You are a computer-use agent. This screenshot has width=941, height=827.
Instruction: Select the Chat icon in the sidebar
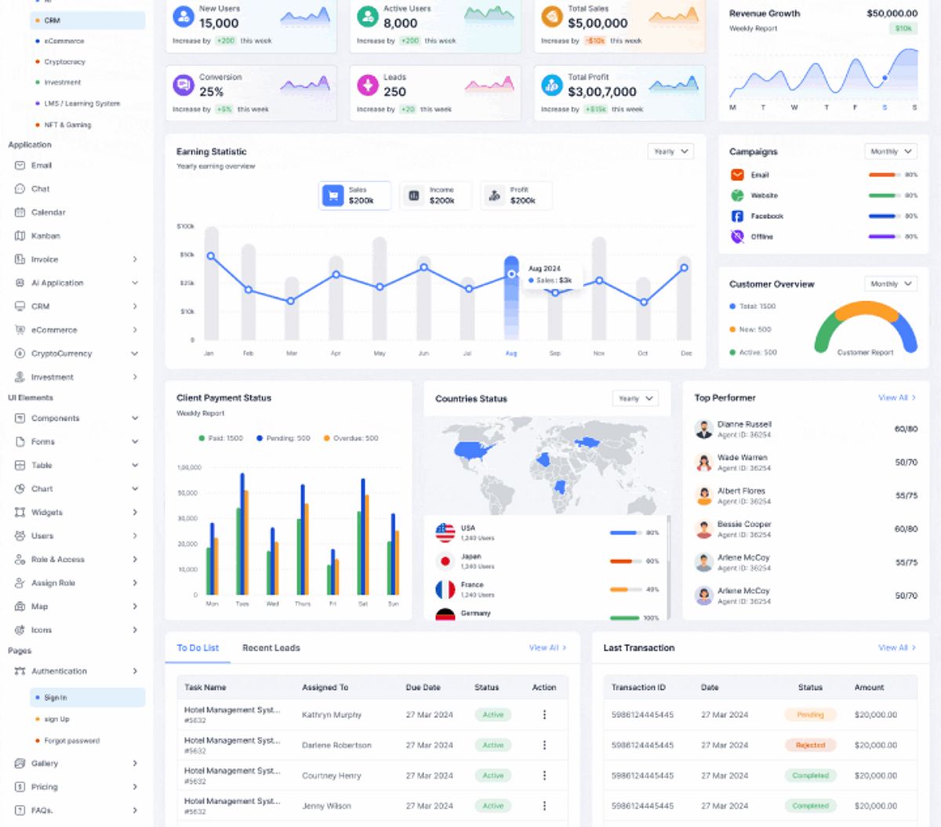click(x=19, y=189)
